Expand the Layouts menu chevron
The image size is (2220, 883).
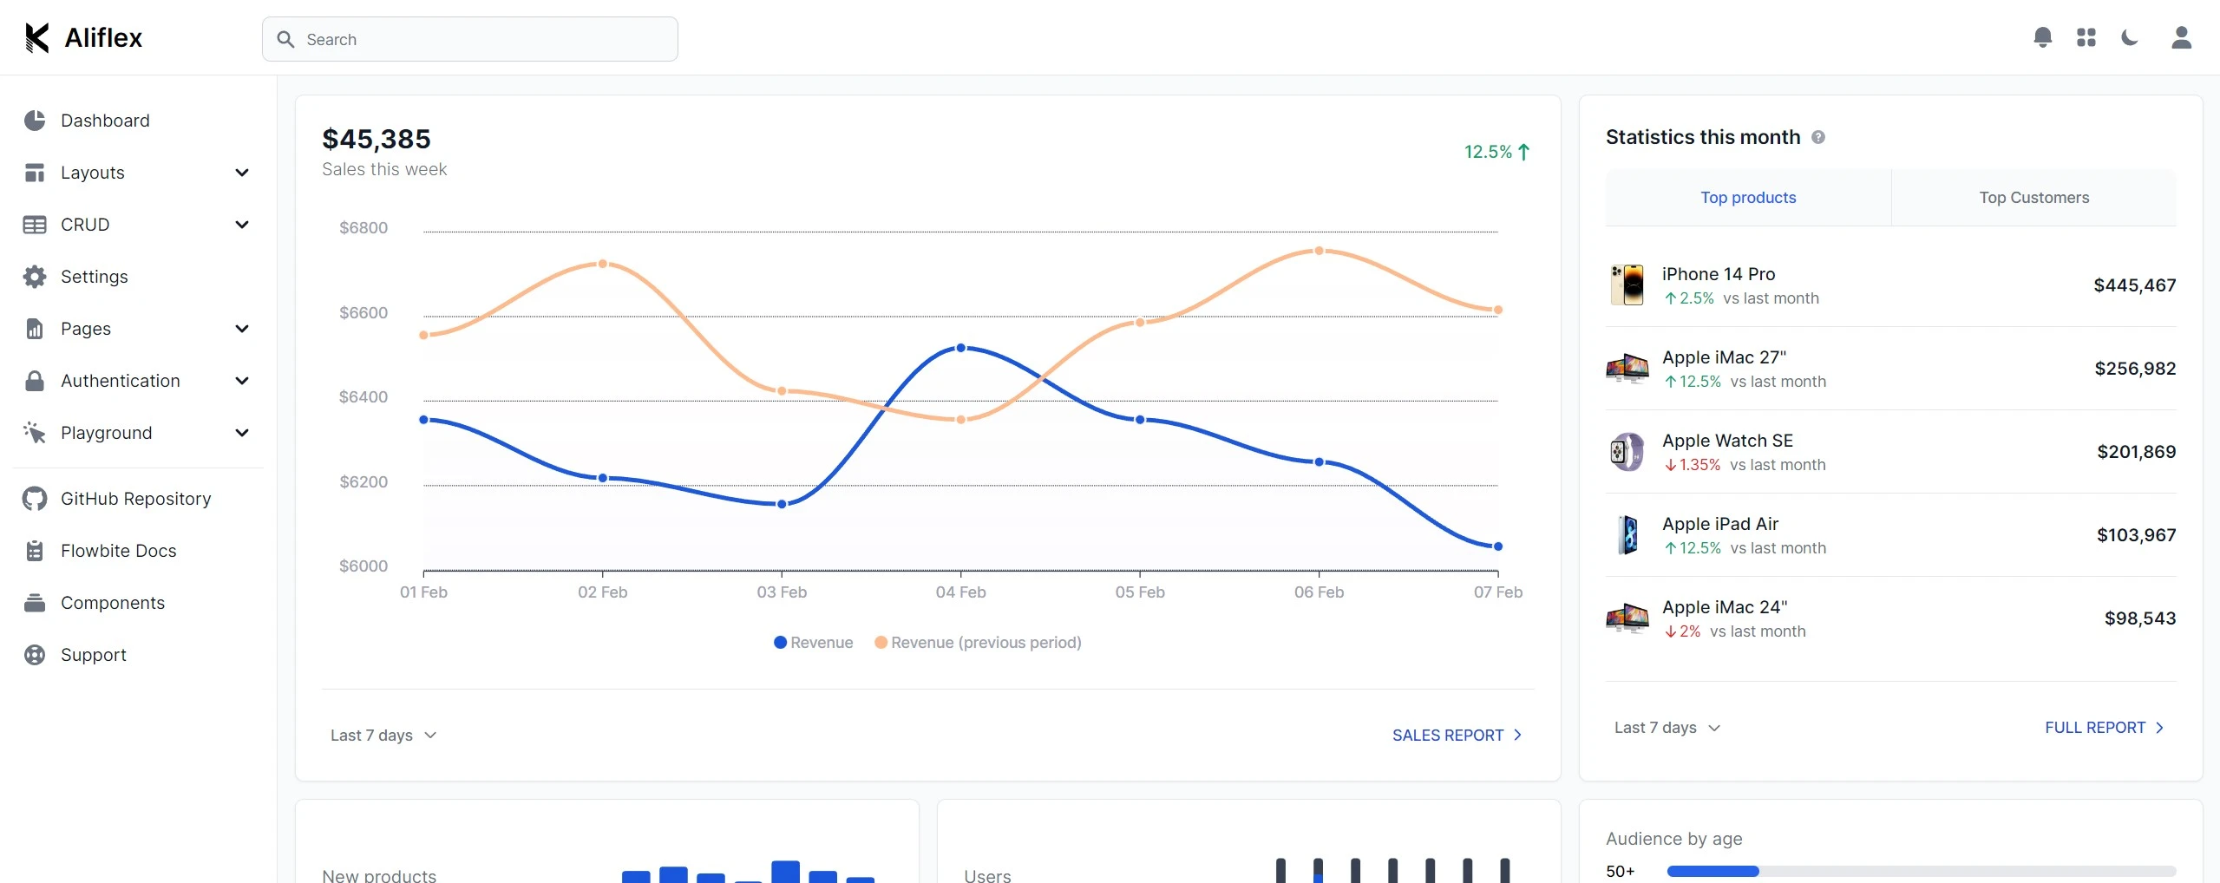(x=242, y=173)
